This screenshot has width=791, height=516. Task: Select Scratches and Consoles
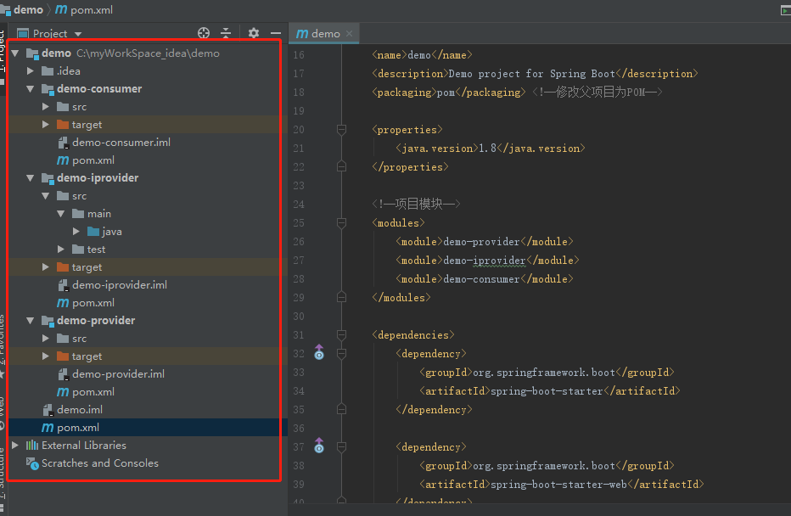point(100,463)
